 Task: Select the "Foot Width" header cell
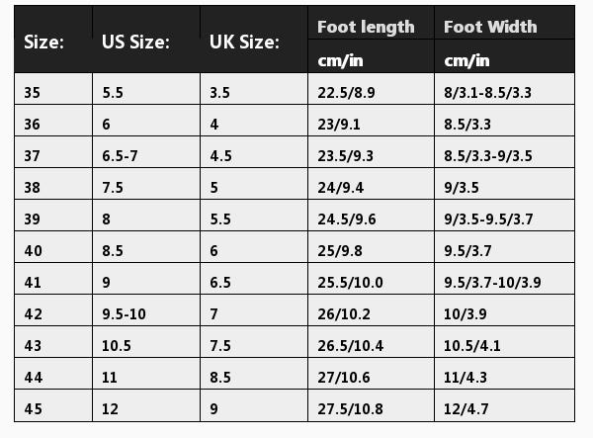pyautogui.click(x=490, y=27)
